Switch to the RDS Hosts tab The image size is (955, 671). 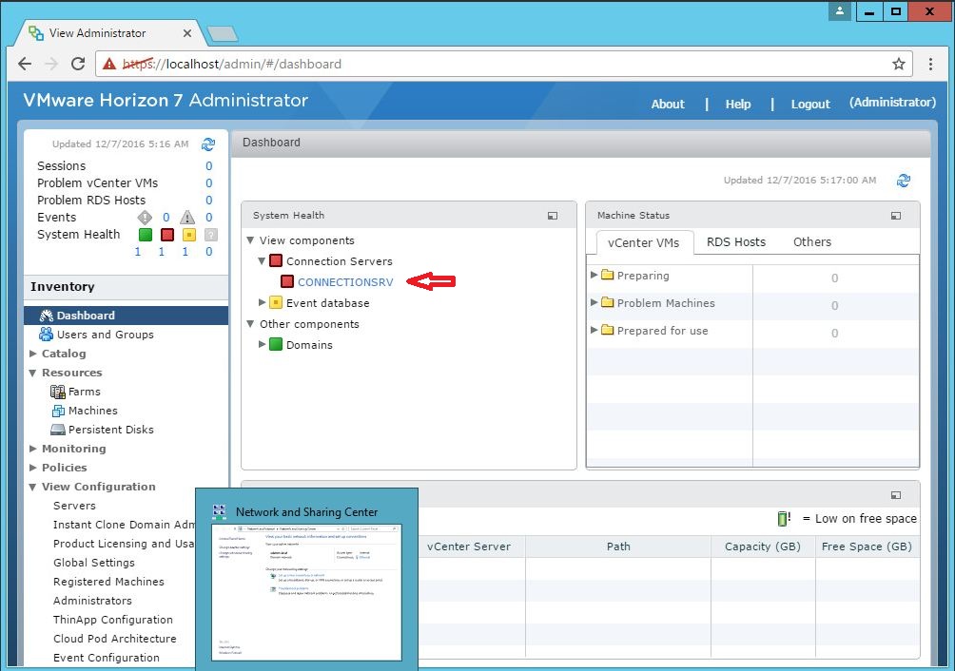coord(735,241)
